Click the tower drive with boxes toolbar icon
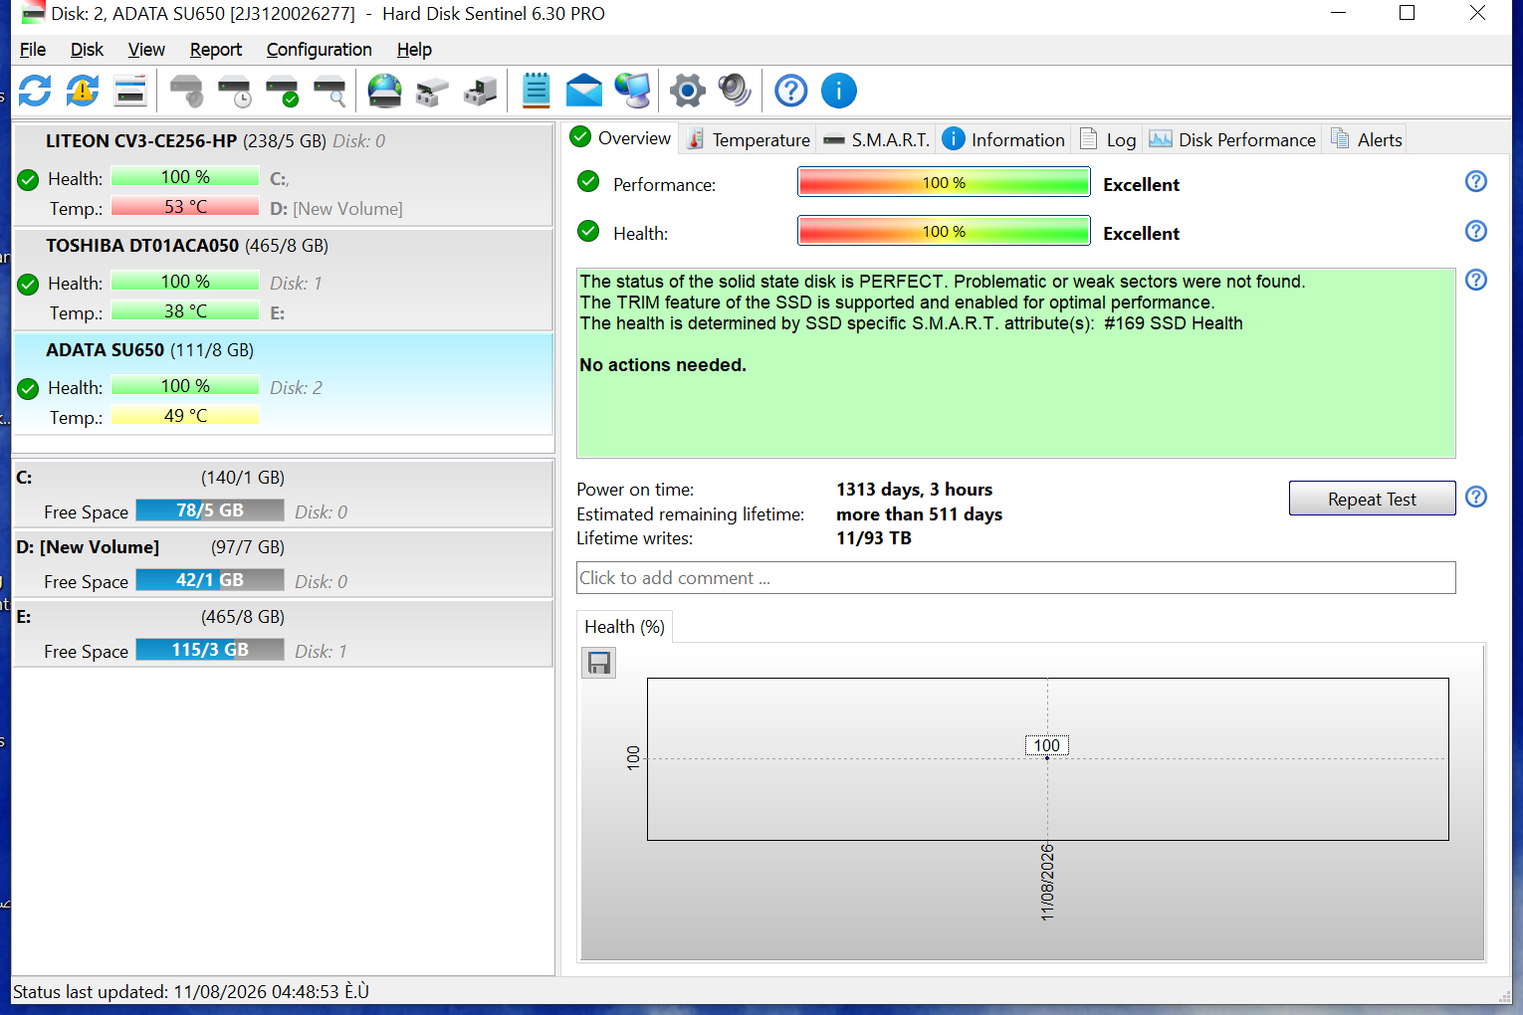Image resolution: width=1523 pixels, height=1015 pixels. 481,91
